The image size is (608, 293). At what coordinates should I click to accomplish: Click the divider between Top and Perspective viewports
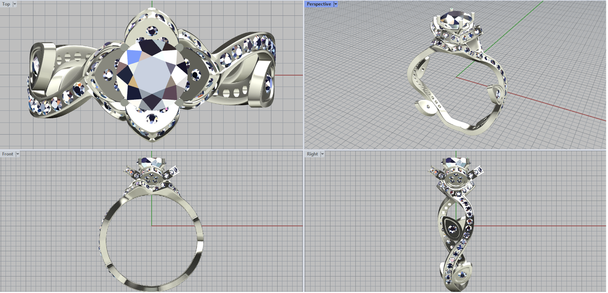click(304, 76)
